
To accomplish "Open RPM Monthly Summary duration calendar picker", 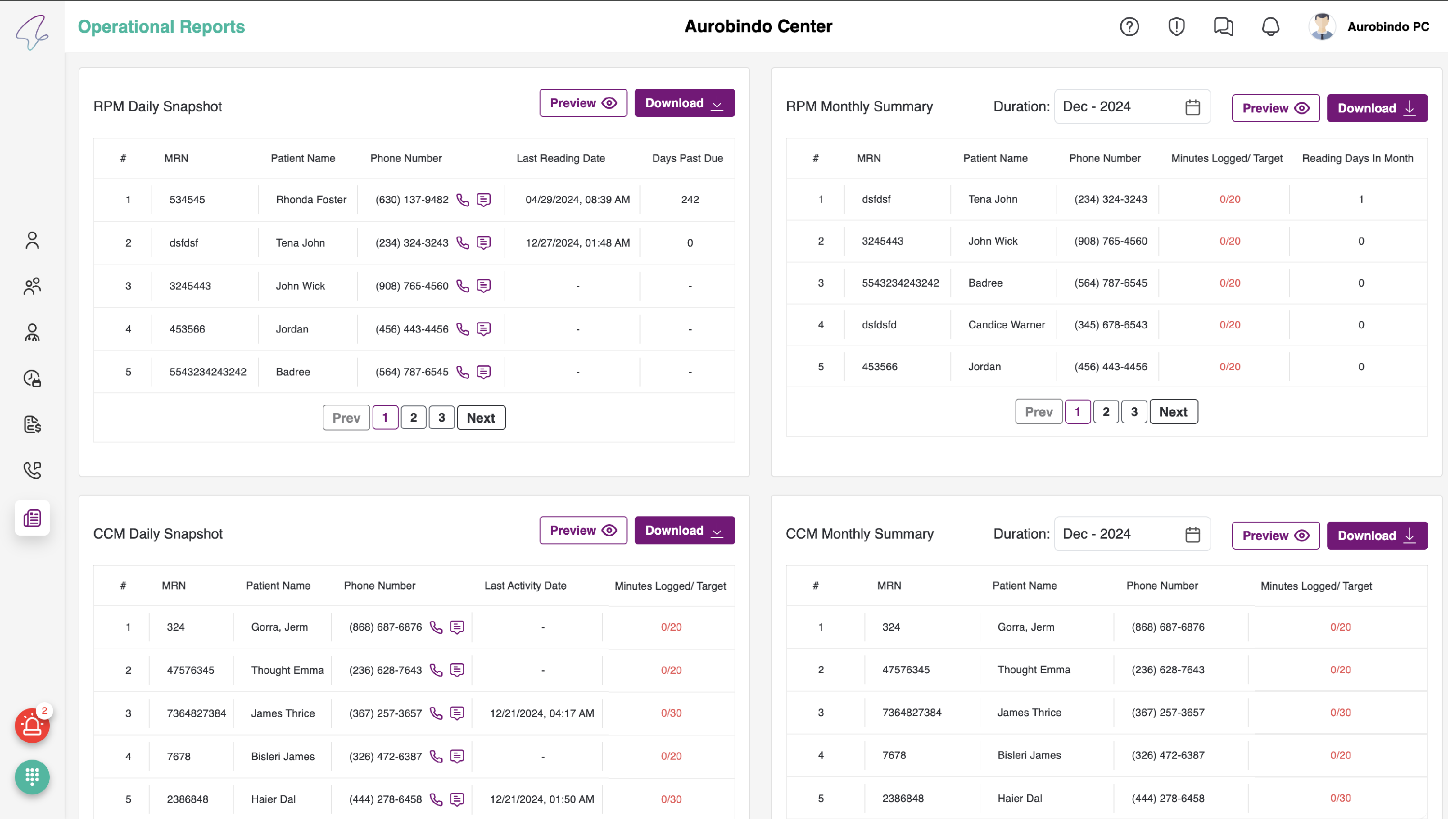I will (1192, 107).
